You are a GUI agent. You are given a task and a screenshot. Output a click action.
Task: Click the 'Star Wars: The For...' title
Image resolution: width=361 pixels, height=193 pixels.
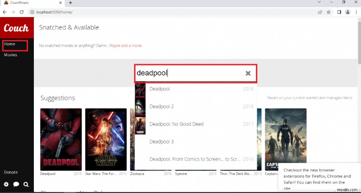pyautogui.click(x=101, y=174)
